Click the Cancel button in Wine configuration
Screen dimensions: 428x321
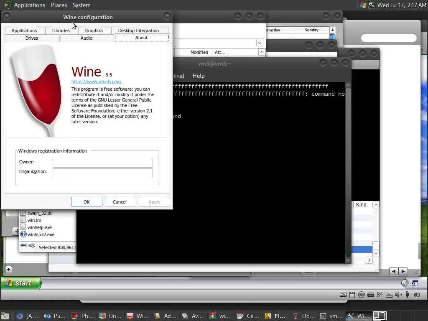[x=120, y=202]
